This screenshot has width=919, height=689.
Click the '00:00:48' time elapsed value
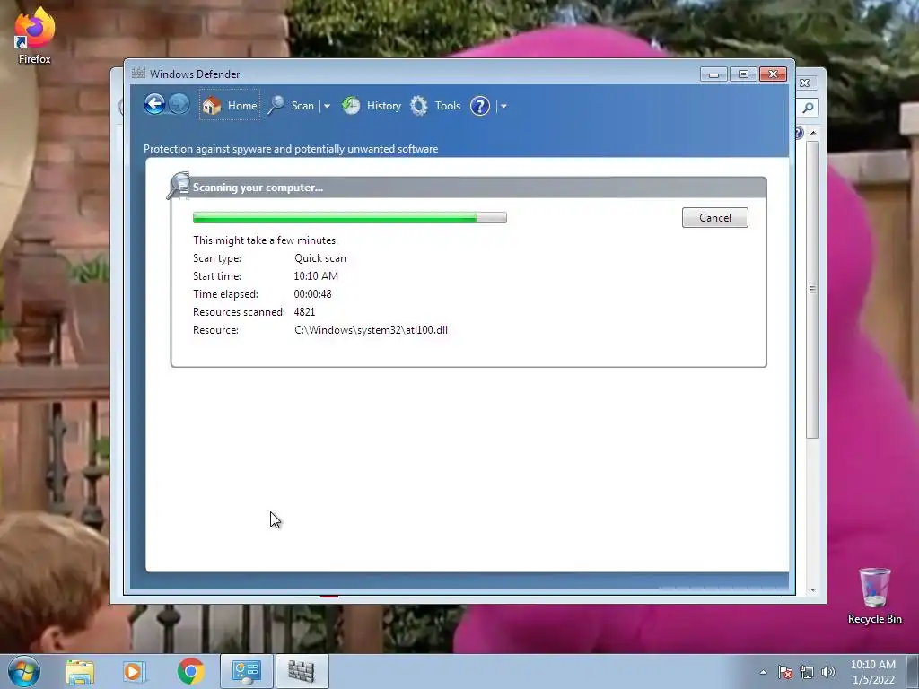(312, 294)
